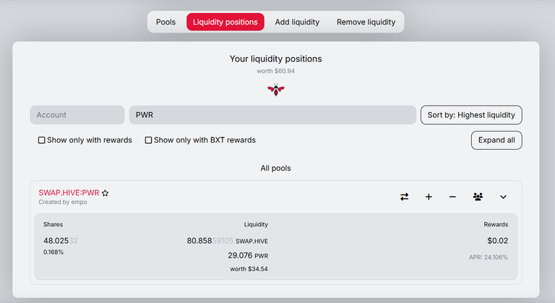Click the Expand all button
Screen dimensions: 555x303
click(496, 140)
